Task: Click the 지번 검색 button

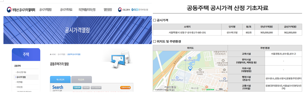Action: point(86,87)
